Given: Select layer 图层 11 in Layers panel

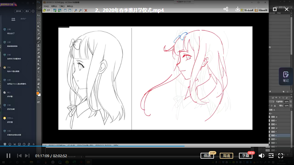Looking at the screenshot, I should click(x=279, y=110).
